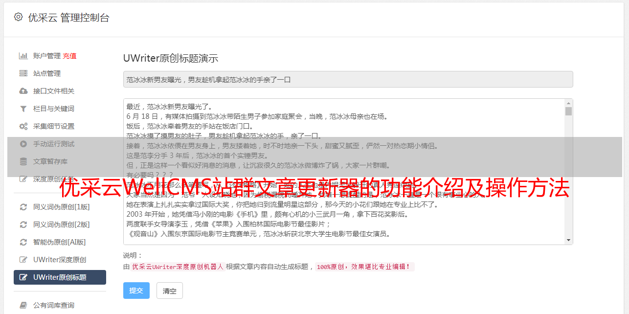Click the 清空 button
Viewport: 629px width, 314px height.
[169, 291]
